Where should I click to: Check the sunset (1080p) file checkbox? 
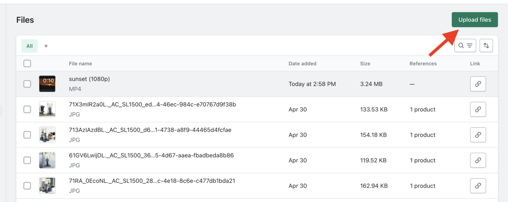point(27,84)
